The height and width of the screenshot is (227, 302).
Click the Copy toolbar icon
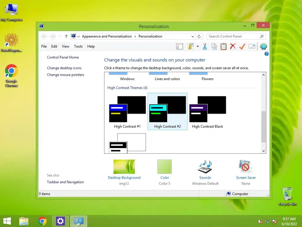click(214, 46)
